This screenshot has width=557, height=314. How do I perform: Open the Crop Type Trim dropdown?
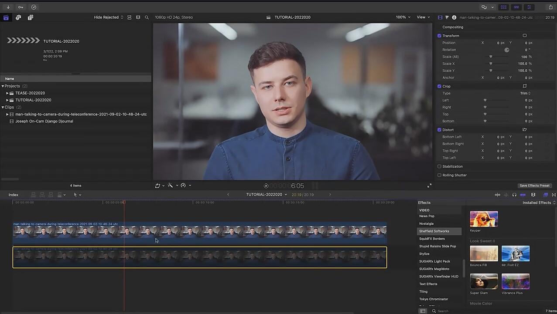(x=525, y=93)
